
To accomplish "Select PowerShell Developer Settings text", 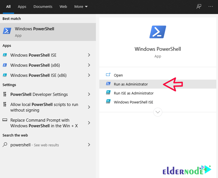I will click(39, 94).
